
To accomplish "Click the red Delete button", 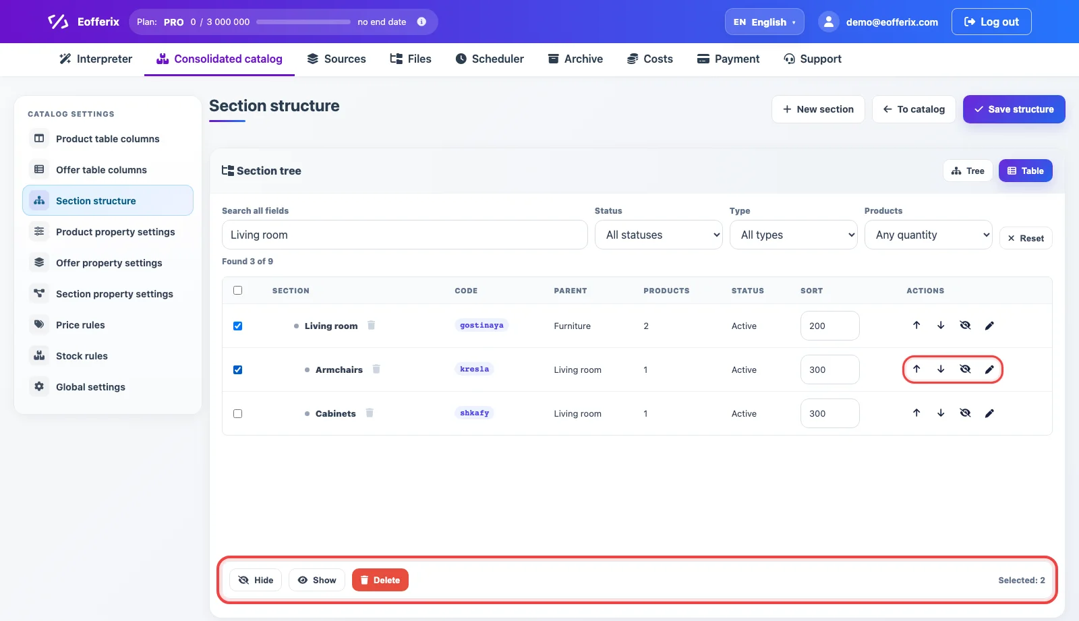I will coord(380,580).
